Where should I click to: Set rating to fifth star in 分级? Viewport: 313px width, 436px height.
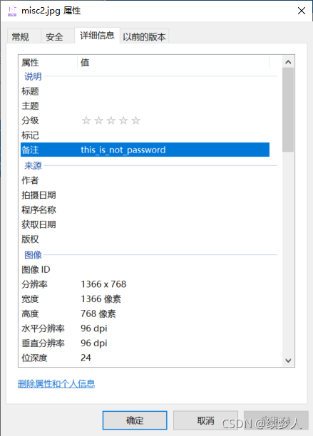point(135,120)
